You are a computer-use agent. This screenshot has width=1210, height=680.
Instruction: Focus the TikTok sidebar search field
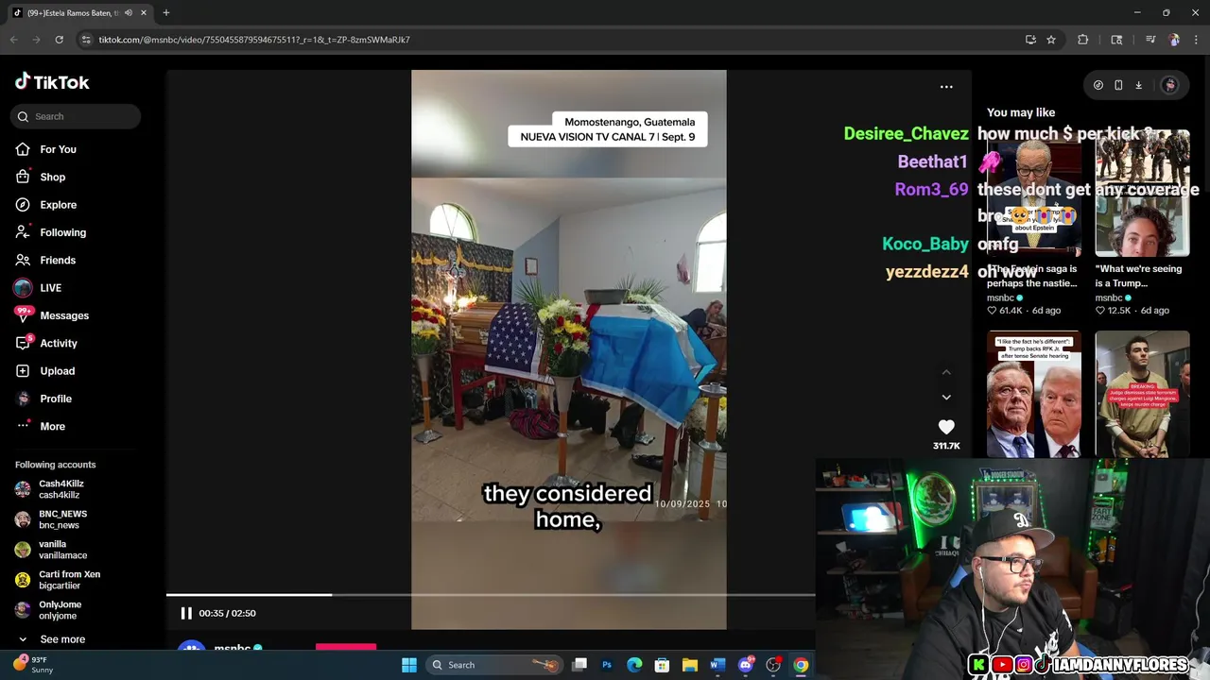(76, 116)
